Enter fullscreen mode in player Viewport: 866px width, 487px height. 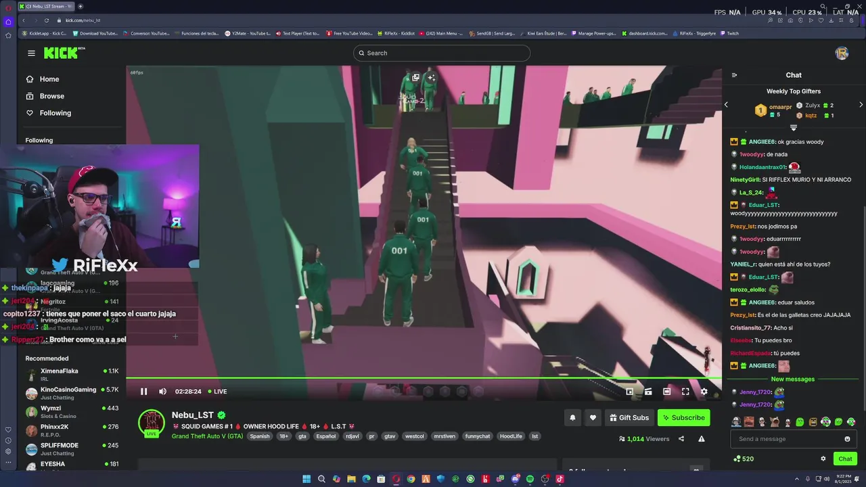point(685,392)
